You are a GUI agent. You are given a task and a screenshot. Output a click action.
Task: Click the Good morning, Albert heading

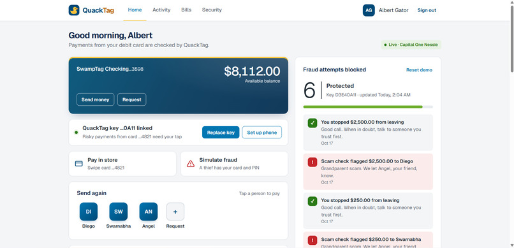click(110, 35)
